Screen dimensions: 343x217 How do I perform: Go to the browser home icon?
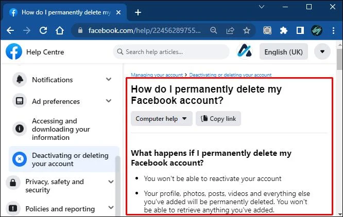point(60,30)
